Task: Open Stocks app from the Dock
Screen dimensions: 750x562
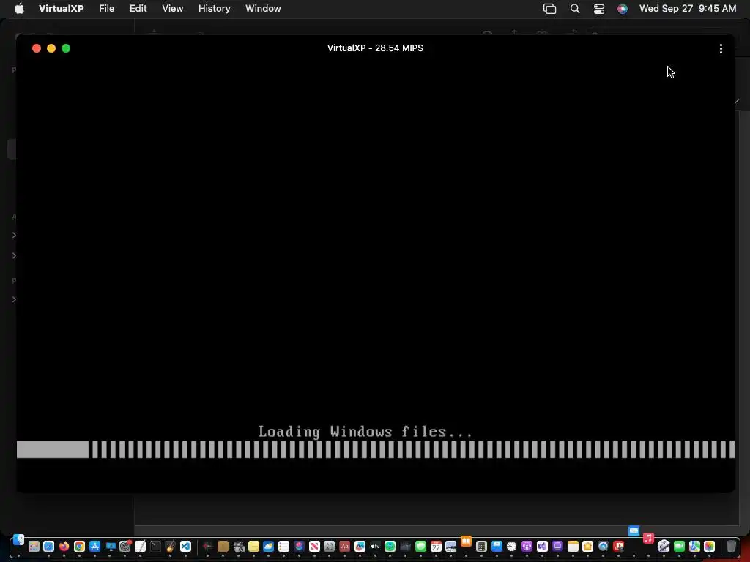Action: point(405,546)
